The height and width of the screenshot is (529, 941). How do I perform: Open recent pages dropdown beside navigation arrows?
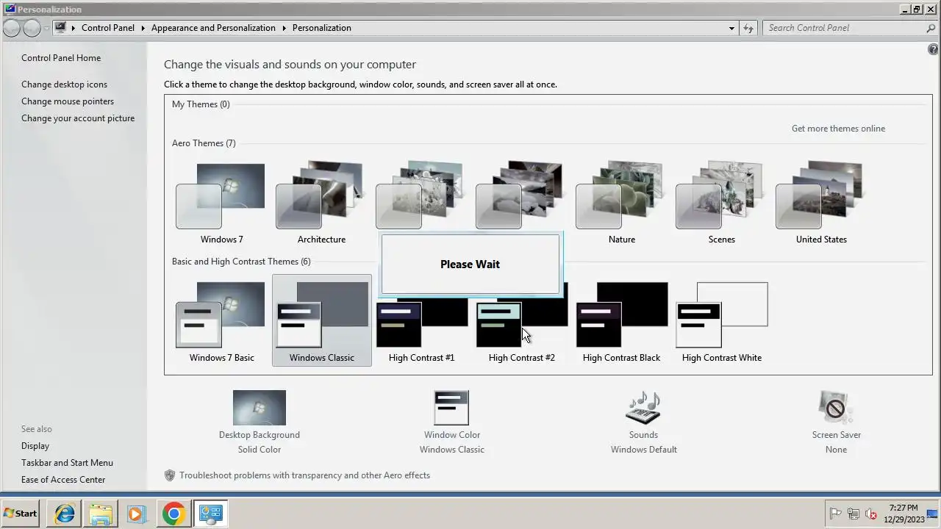point(46,28)
